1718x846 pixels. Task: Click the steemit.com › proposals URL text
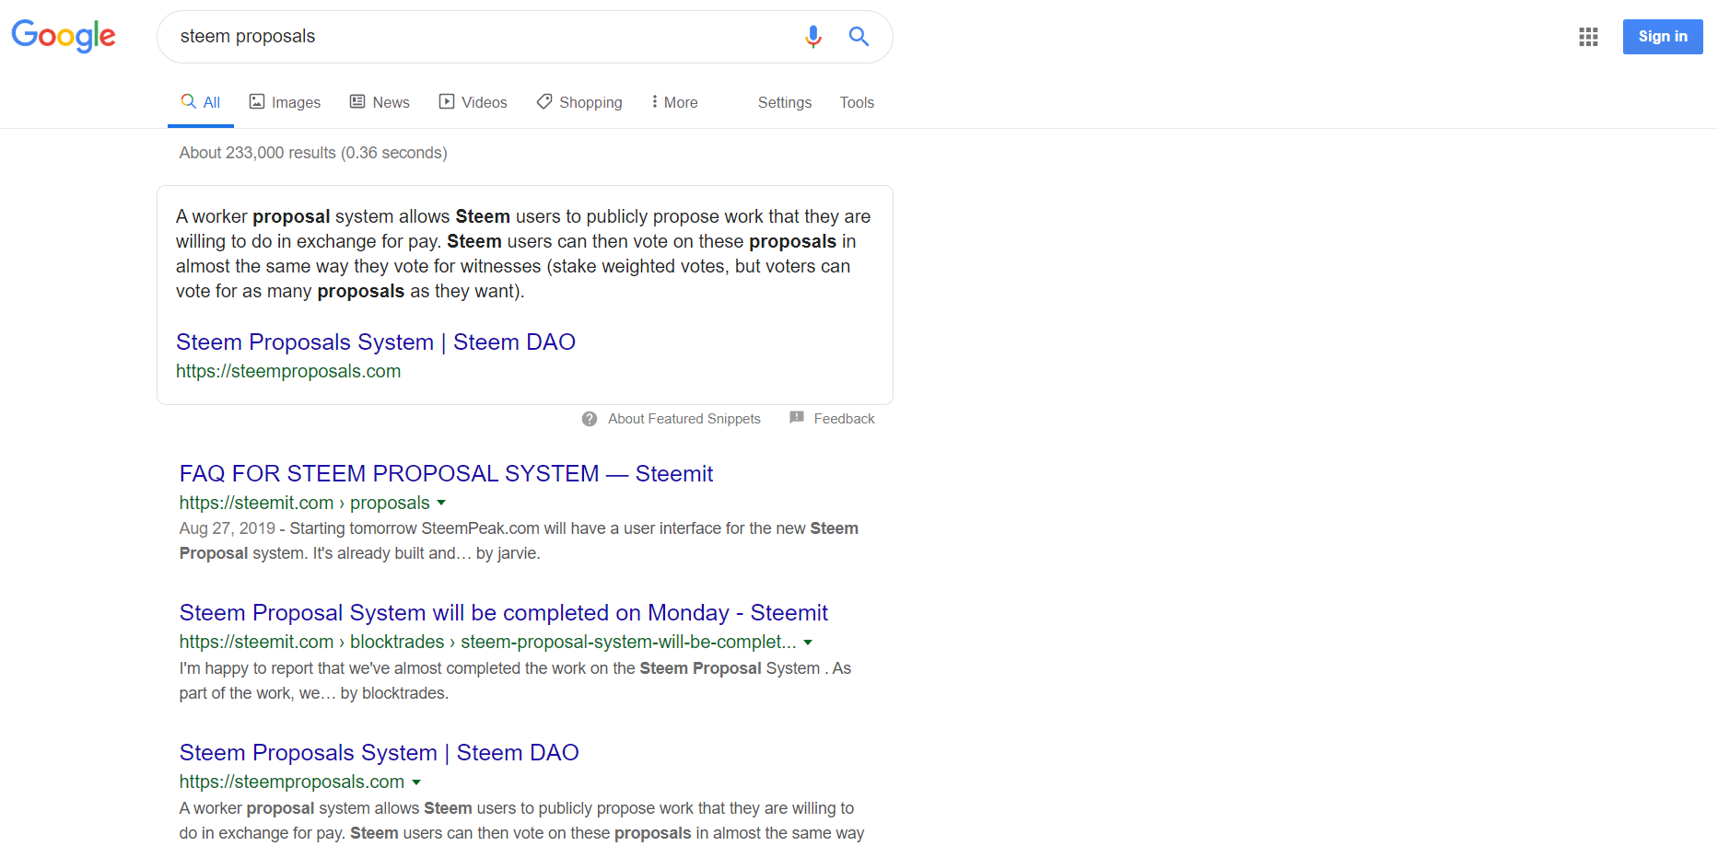[x=305, y=503]
